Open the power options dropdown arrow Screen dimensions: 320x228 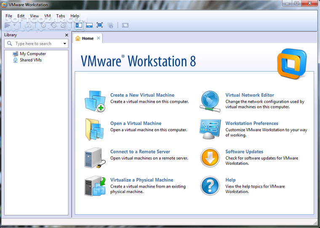coord(14,25)
